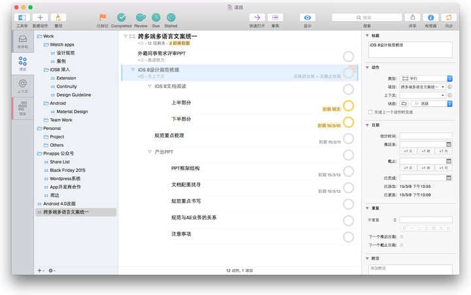
Task: Click the 快速打开 quick open icon
Action: click(256, 18)
